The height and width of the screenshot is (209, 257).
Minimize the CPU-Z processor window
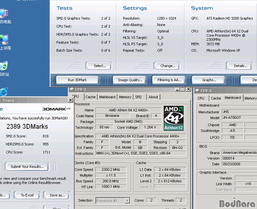point(177,89)
